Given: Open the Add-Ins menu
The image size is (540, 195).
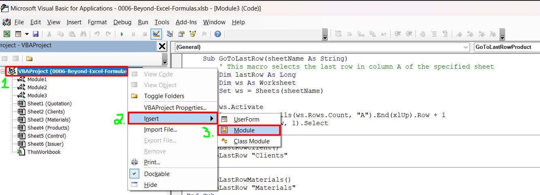Looking at the screenshot, I should point(186,22).
